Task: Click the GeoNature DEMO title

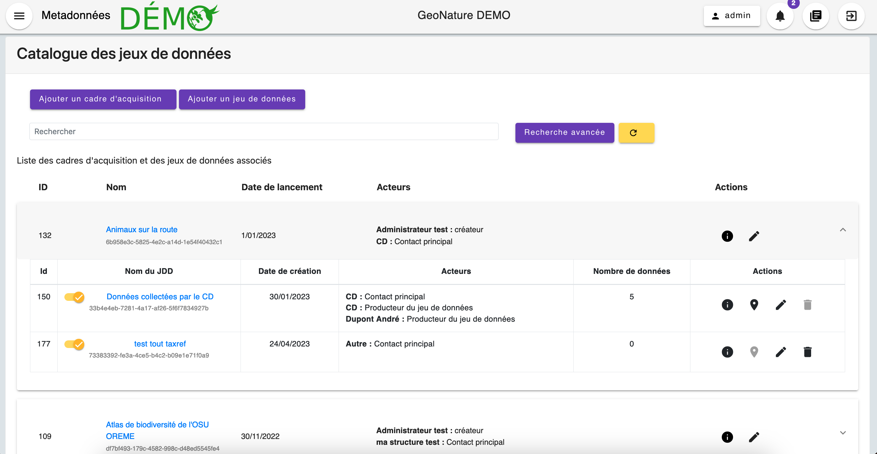Action: click(464, 15)
